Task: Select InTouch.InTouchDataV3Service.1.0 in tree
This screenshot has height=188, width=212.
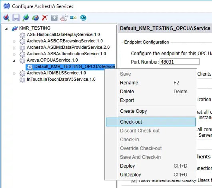Action: [61, 79]
